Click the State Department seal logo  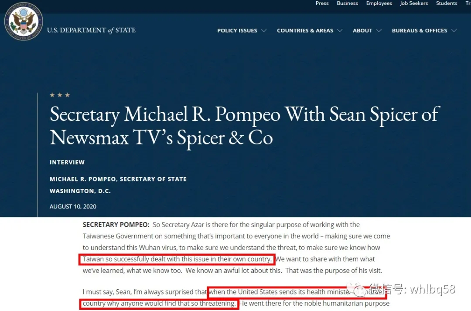pos(24,22)
